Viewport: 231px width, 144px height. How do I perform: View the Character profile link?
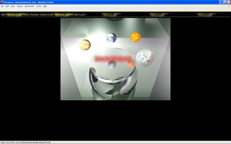click(46, 14)
